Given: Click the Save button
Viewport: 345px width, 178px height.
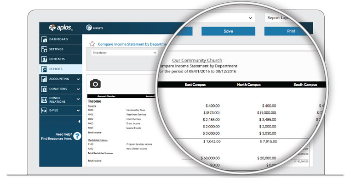Looking at the screenshot, I should coord(228,31).
